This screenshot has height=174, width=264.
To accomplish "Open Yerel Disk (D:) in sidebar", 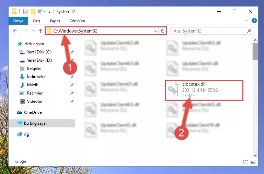I will [39, 60].
